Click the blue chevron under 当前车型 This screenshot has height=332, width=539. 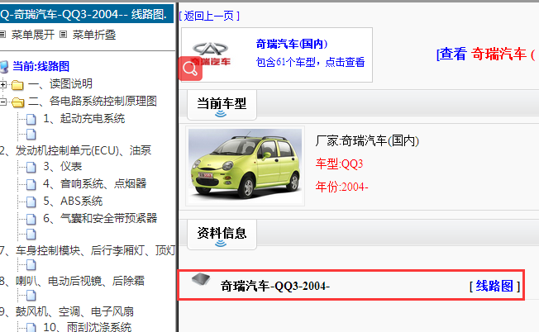(221, 114)
